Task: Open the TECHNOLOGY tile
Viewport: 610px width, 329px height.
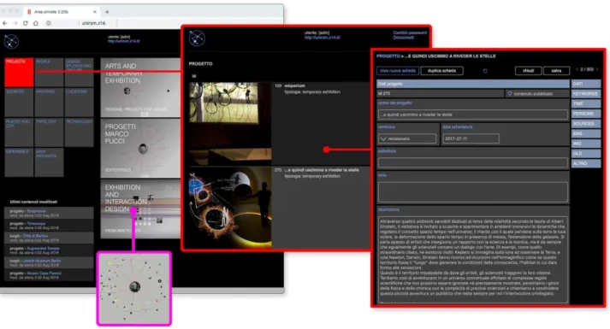Action: 80,132
